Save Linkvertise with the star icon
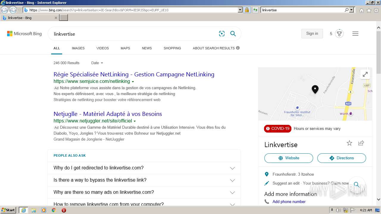The width and height of the screenshot is (381, 214). click(349, 143)
